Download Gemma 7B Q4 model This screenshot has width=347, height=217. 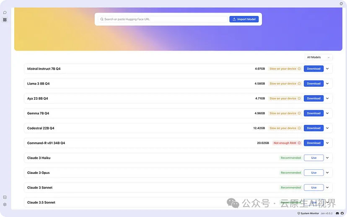click(x=313, y=113)
